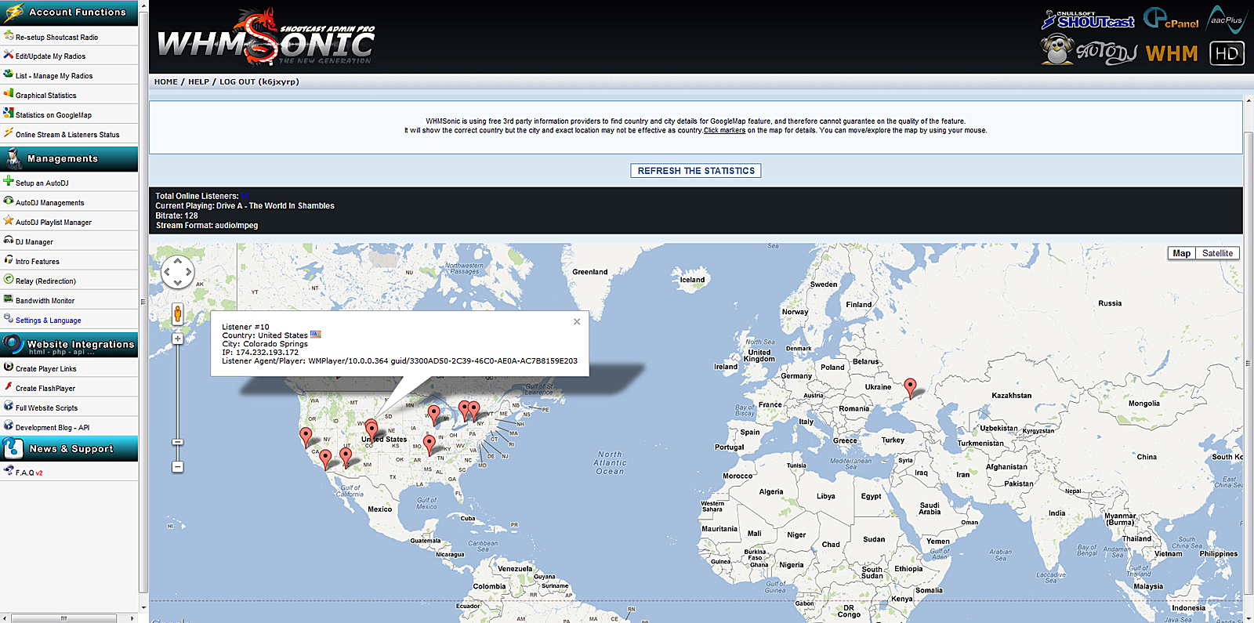Close the Listener #10 info popup

(x=577, y=321)
